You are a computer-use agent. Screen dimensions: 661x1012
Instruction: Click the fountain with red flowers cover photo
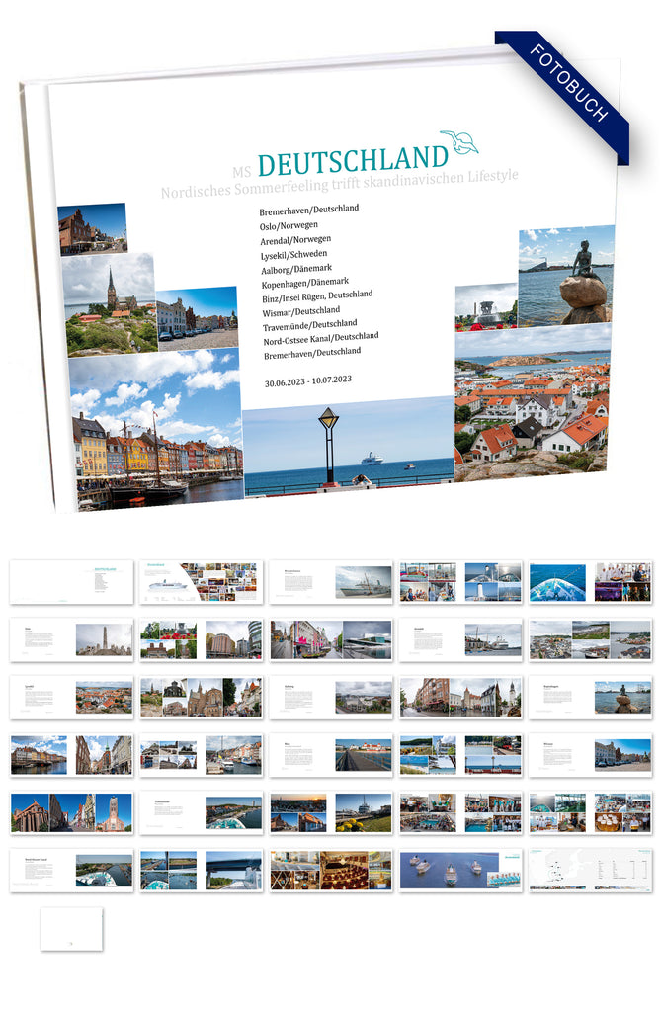(x=486, y=307)
